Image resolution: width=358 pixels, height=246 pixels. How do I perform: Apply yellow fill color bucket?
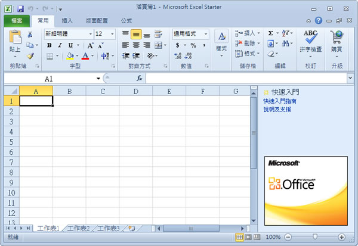tap(70, 56)
